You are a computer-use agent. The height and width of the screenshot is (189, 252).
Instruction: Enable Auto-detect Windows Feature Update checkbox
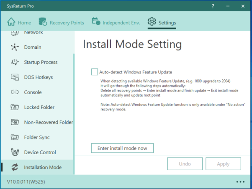click(x=95, y=72)
